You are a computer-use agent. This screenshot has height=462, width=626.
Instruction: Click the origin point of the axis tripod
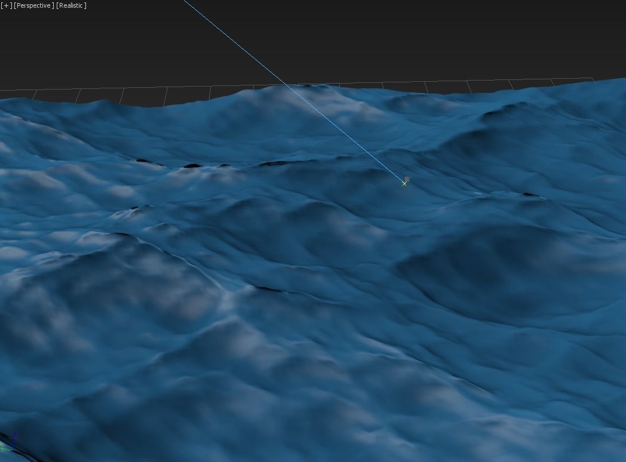coord(14,449)
